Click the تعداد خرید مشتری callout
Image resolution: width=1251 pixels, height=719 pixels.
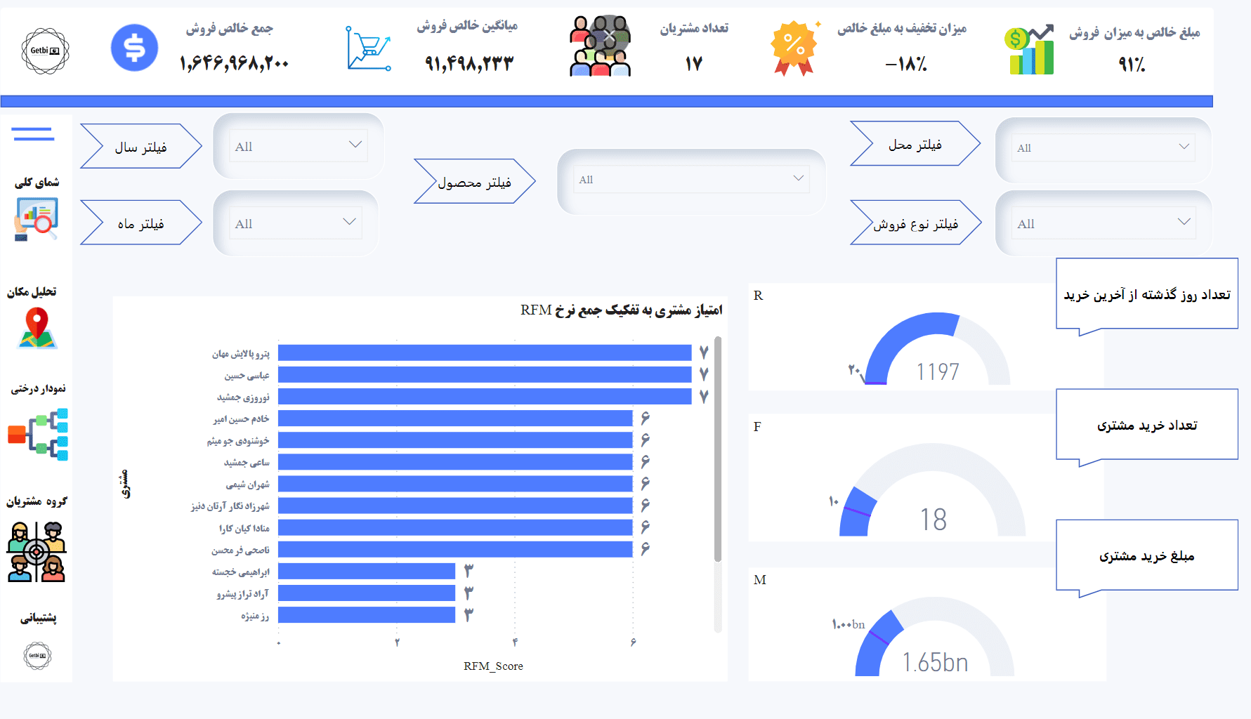1147,426
